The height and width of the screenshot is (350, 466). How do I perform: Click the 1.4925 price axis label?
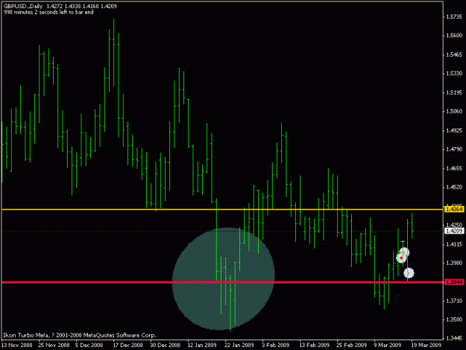[x=454, y=131]
